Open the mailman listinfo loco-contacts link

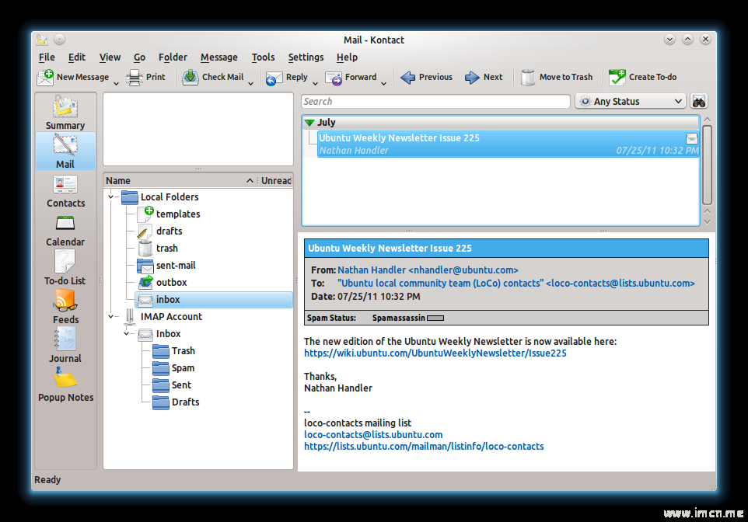pos(424,447)
